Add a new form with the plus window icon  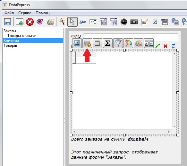[20, 22]
